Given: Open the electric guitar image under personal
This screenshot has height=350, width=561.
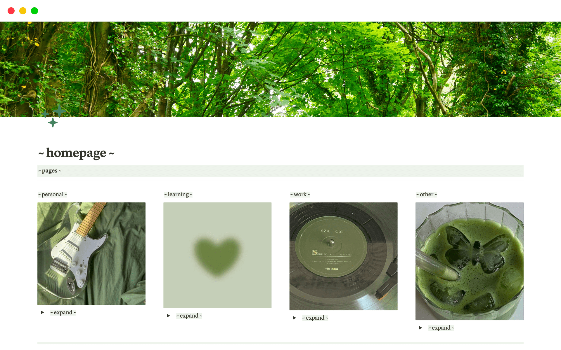Looking at the screenshot, I should click(91, 254).
